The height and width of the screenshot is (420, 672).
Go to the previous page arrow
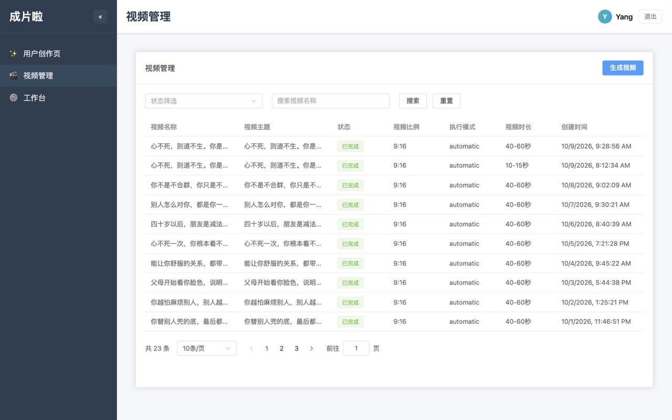[251, 349]
